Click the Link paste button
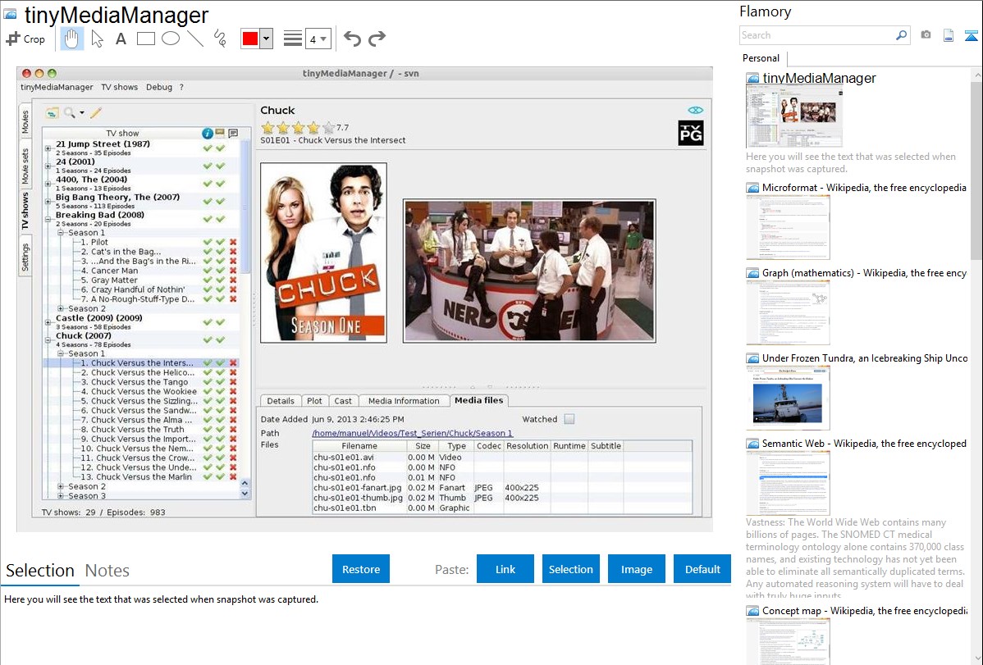Screen dimensions: 983x665 point(505,569)
